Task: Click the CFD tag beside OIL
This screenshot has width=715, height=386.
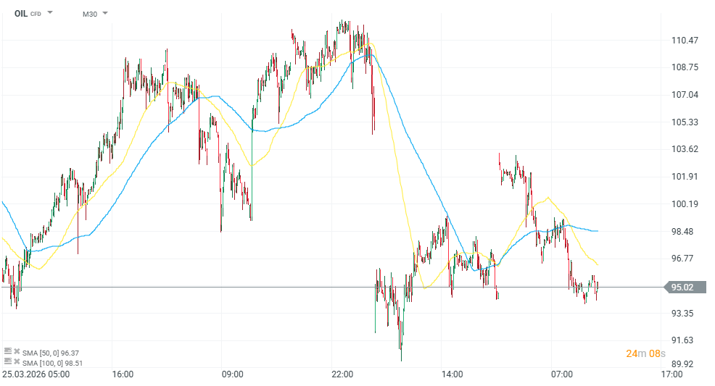Action: [x=36, y=14]
